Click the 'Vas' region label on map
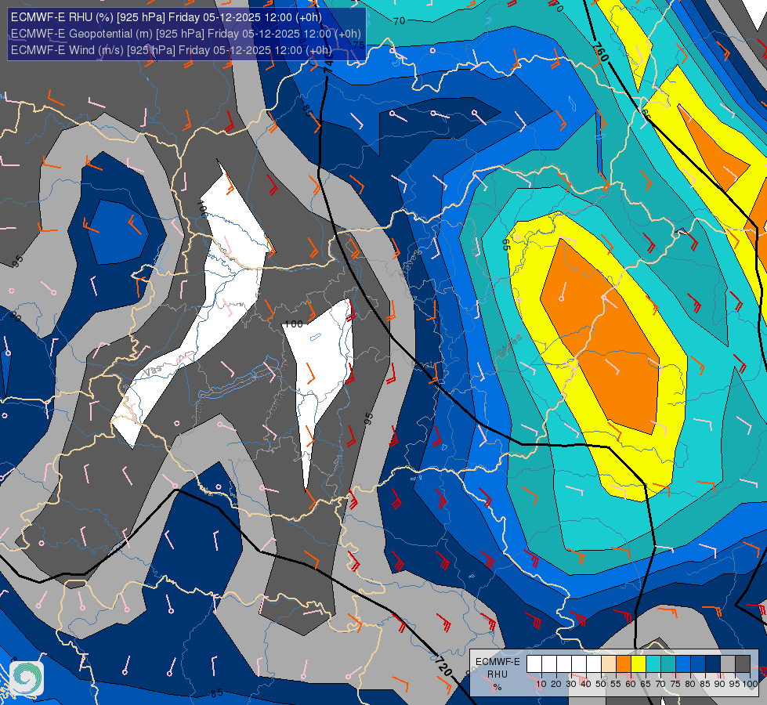767x705 pixels. click(152, 372)
